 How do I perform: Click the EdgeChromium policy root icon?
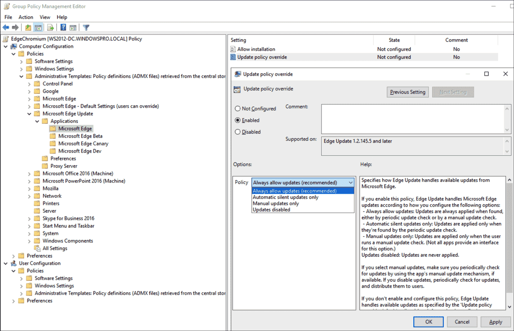pyautogui.click(x=6, y=39)
